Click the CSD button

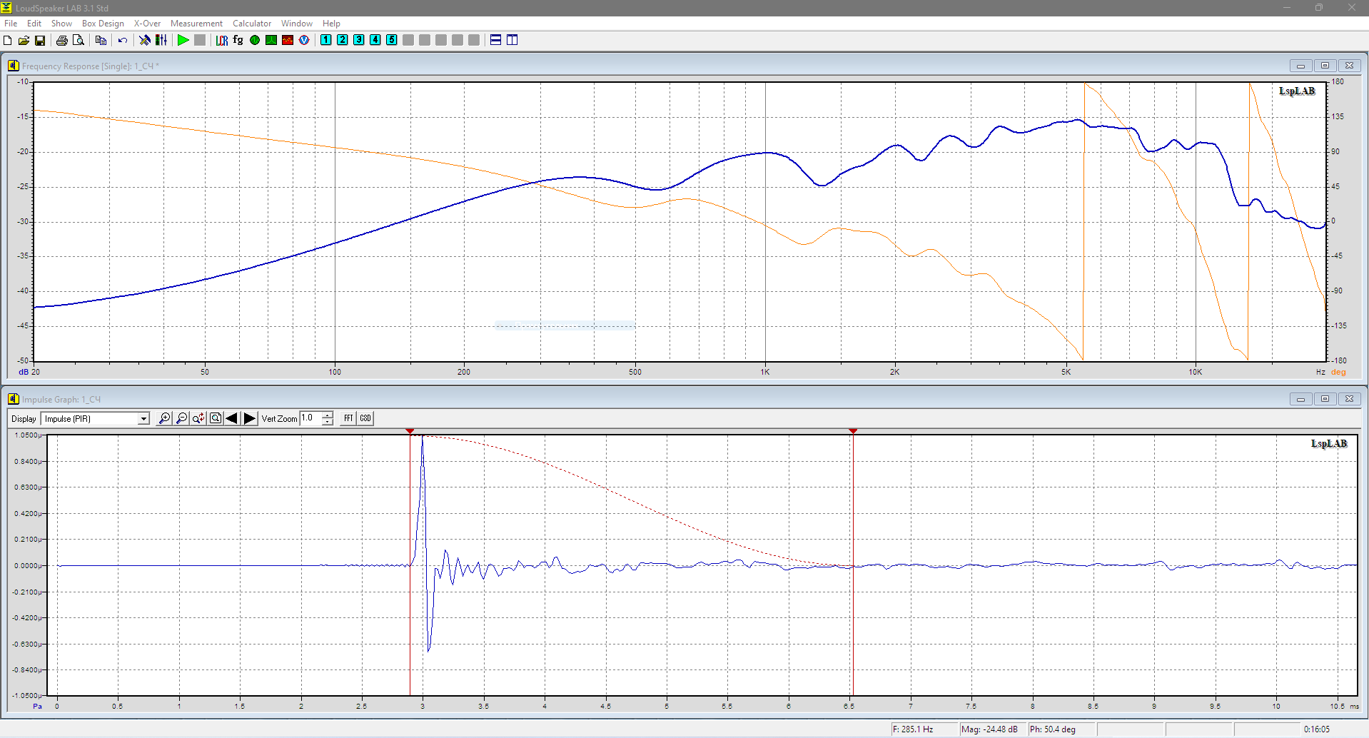pyautogui.click(x=365, y=418)
